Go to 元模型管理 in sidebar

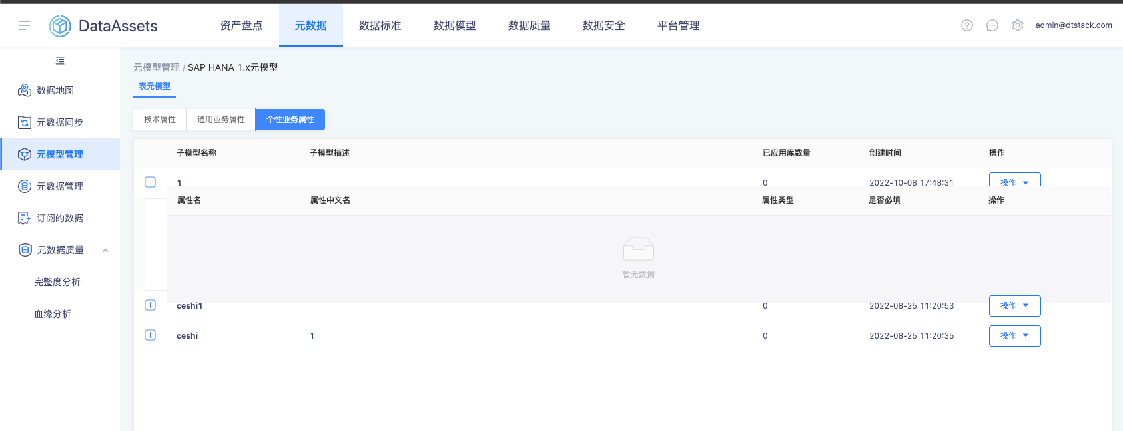[x=60, y=154]
